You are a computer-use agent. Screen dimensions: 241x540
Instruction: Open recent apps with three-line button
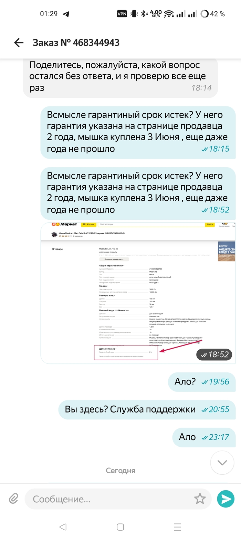pyautogui.click(x=177, y=527)
